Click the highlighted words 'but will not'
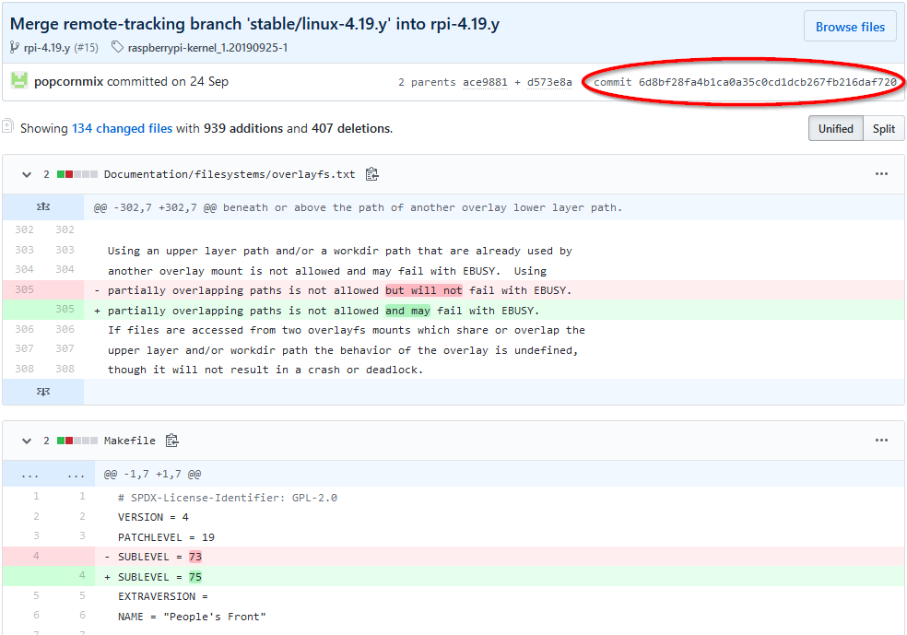The width and height of the screenshot is (907, 635). tap(424, 290)
